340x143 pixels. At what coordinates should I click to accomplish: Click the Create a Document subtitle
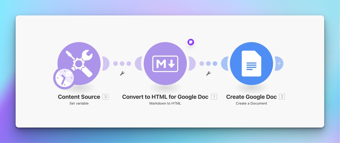[251, 103]
